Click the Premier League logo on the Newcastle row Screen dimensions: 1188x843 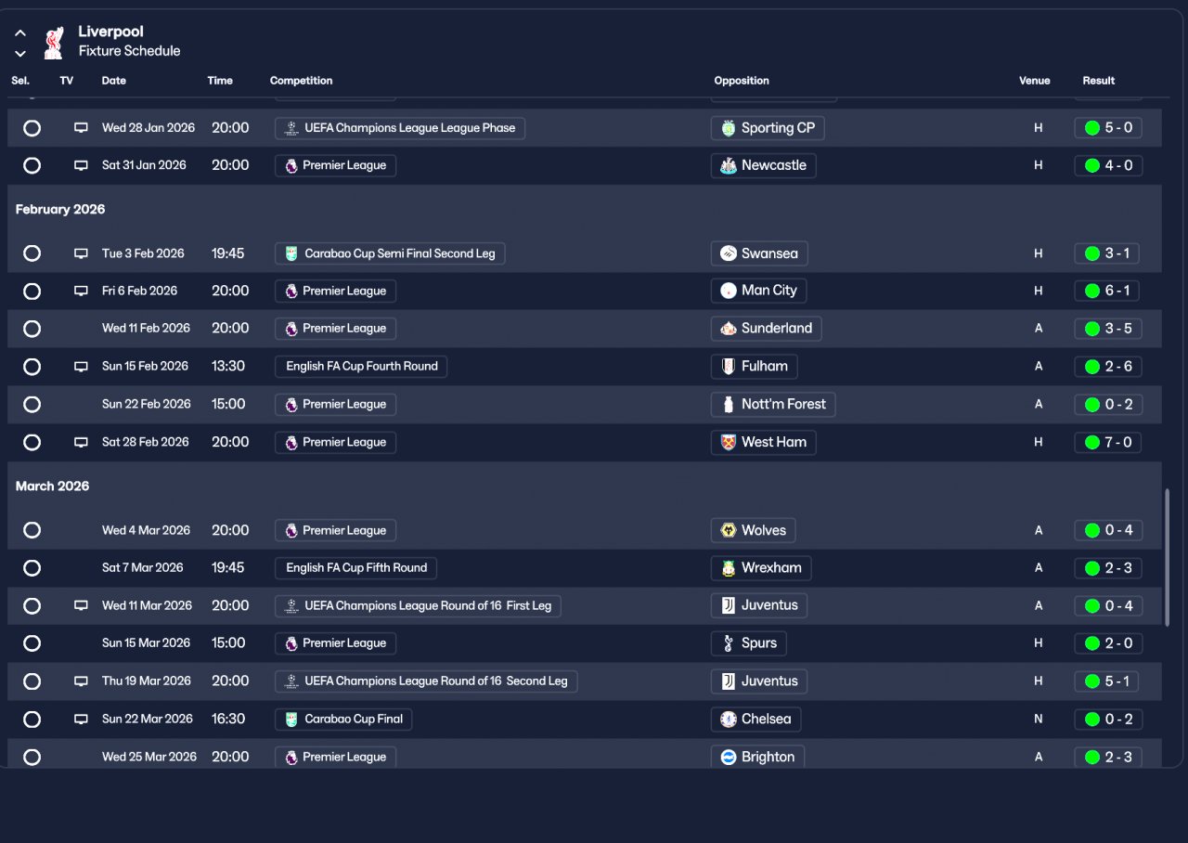pos(291,165)
